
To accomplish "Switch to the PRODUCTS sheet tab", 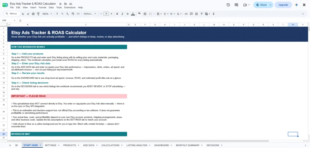I will click(70, 145).
